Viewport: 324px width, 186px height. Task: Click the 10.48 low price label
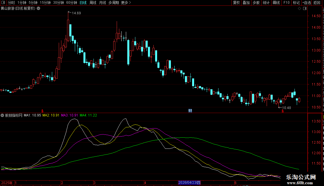(286, 108)
